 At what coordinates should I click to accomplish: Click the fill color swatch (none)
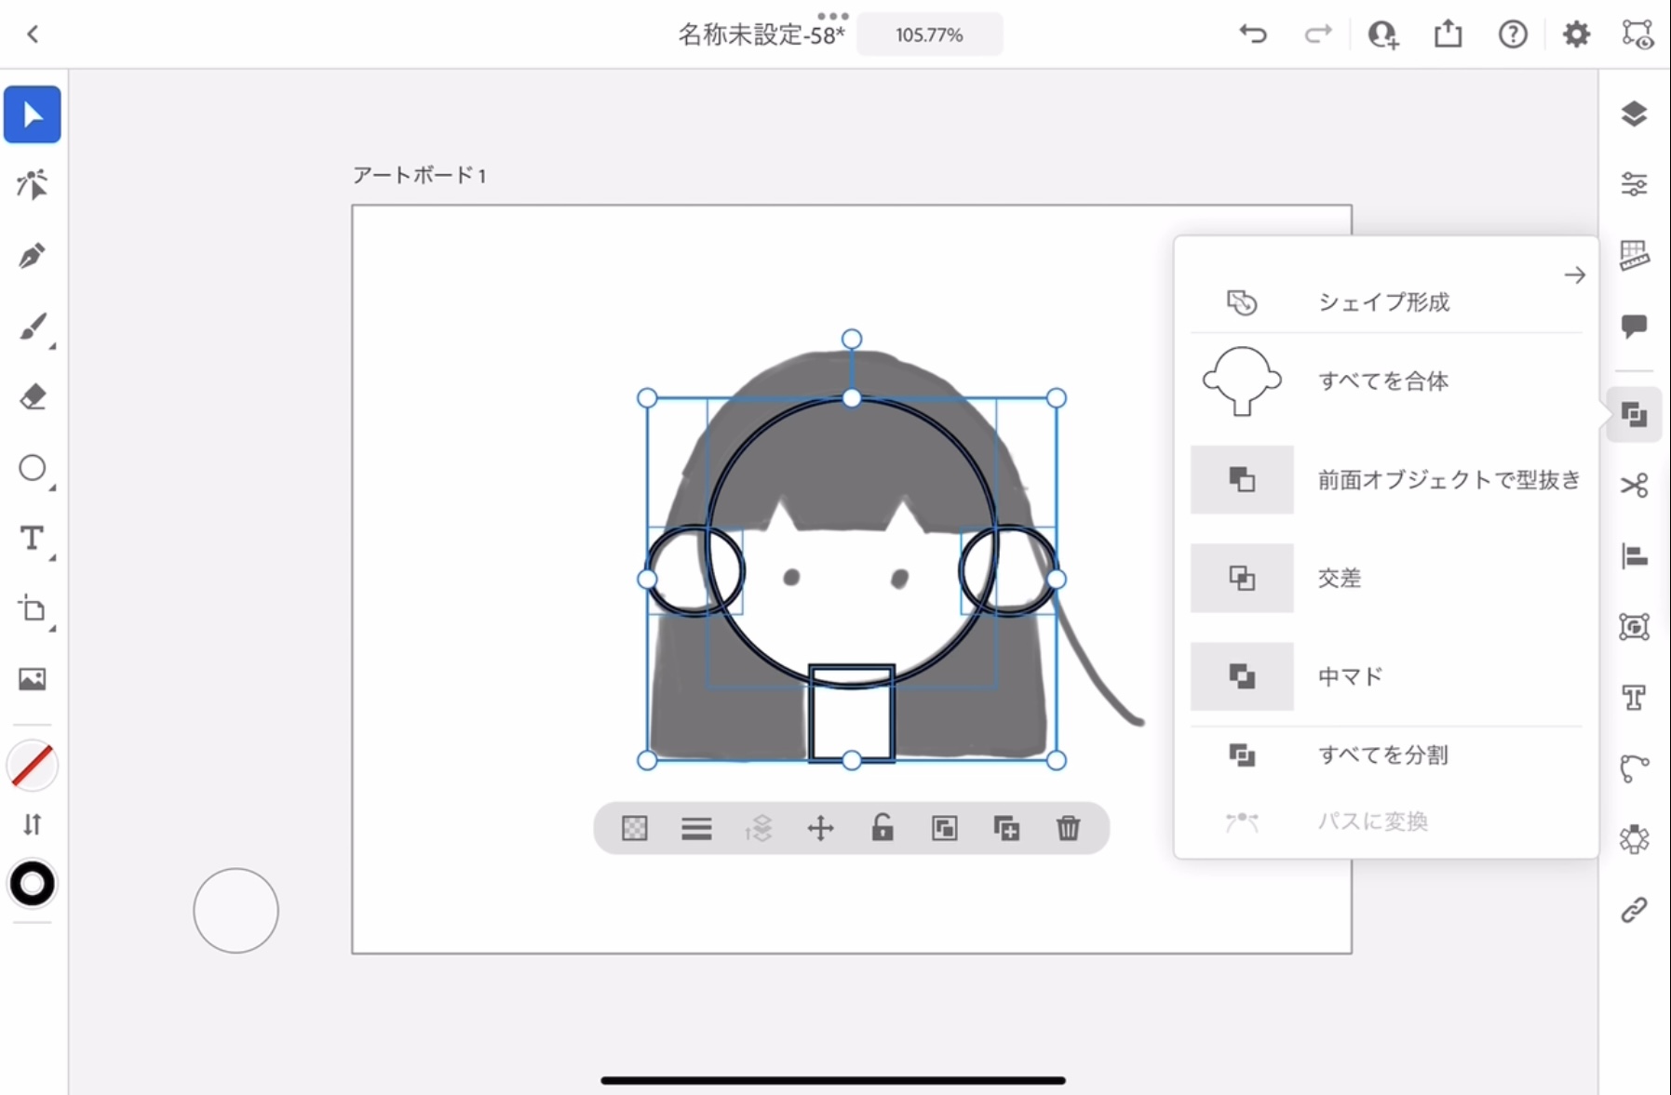(x=33, y=766)
